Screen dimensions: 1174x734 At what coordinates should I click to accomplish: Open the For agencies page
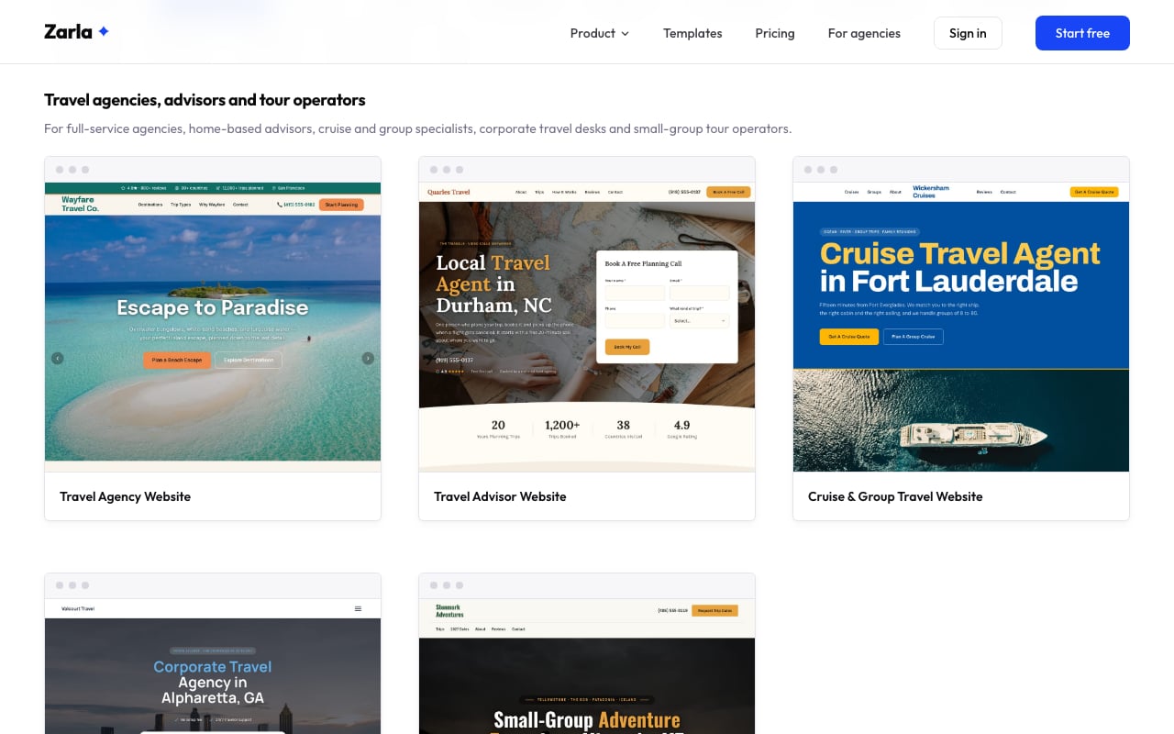pos(864,33)
